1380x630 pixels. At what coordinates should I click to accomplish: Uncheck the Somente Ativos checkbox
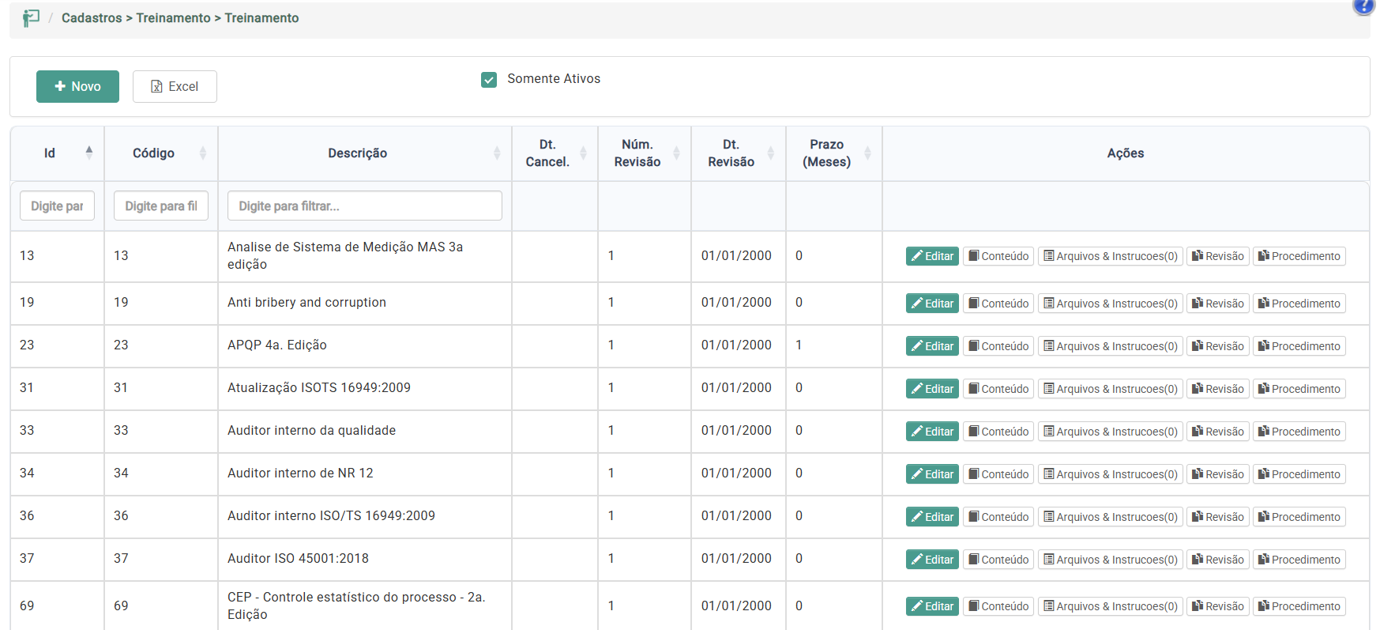pos(489,79)
